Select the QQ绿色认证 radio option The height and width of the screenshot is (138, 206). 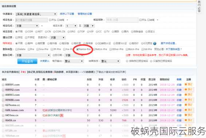tap(96, 44)
